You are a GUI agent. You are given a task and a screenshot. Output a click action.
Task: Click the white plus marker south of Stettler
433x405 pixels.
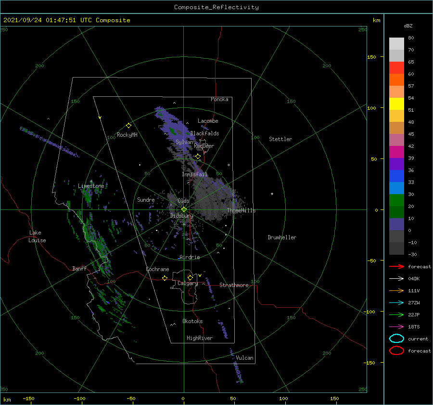pos(272,194)
